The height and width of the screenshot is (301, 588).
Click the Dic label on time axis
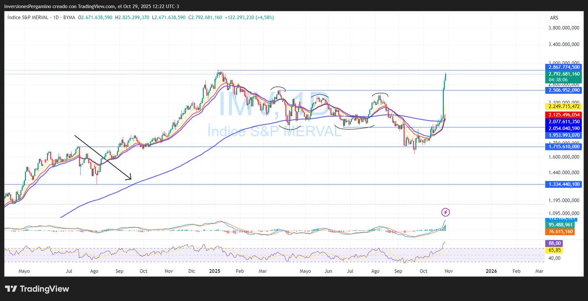click(193, 271)
